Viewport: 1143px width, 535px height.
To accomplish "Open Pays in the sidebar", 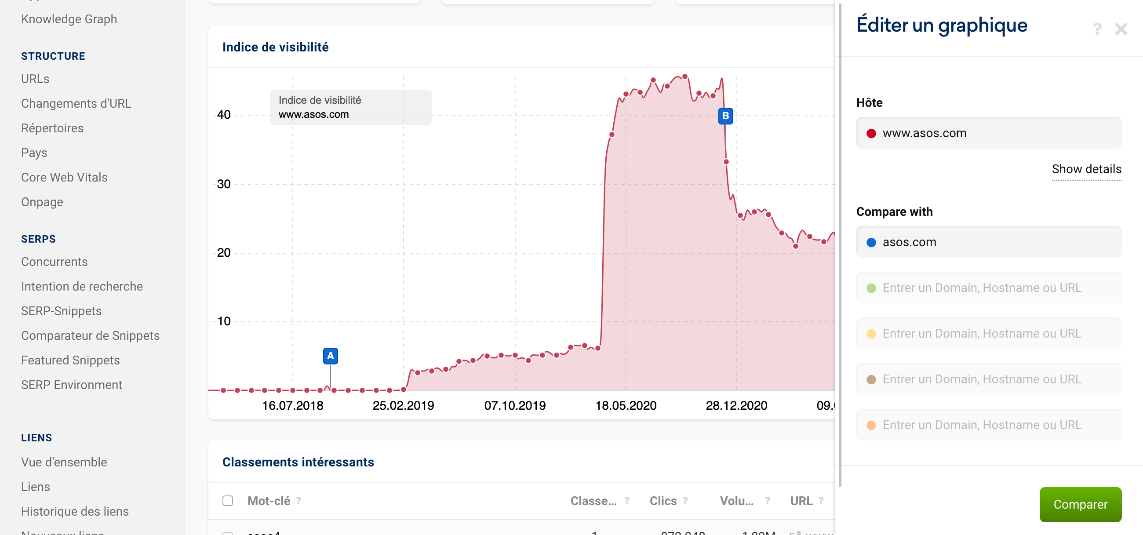I will click(34, 153).
